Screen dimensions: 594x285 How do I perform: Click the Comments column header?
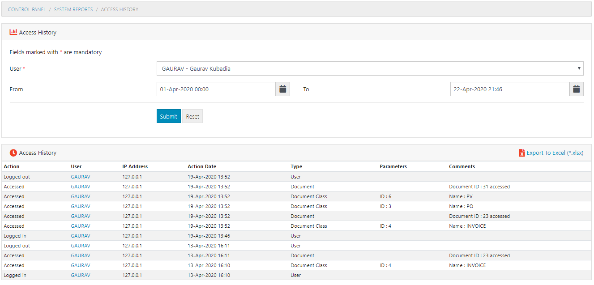pyautogui.click(x=462, y=166)
